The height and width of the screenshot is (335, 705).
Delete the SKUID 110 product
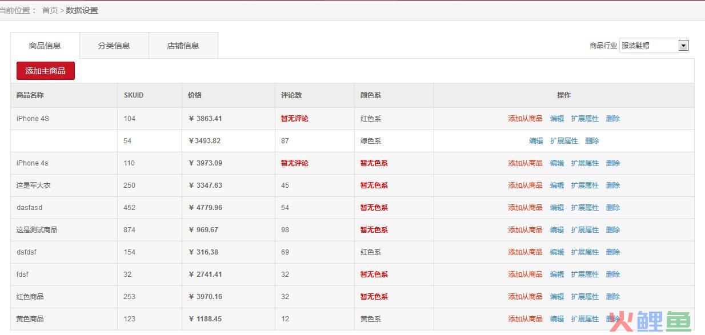(613, 163)
